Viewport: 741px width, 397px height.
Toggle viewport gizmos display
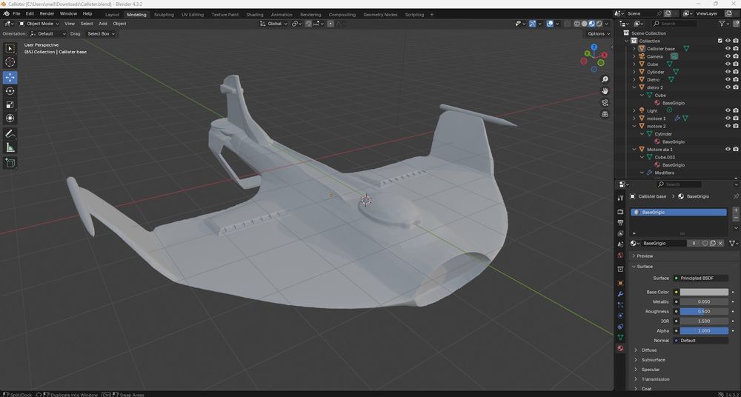click(532, 24)
